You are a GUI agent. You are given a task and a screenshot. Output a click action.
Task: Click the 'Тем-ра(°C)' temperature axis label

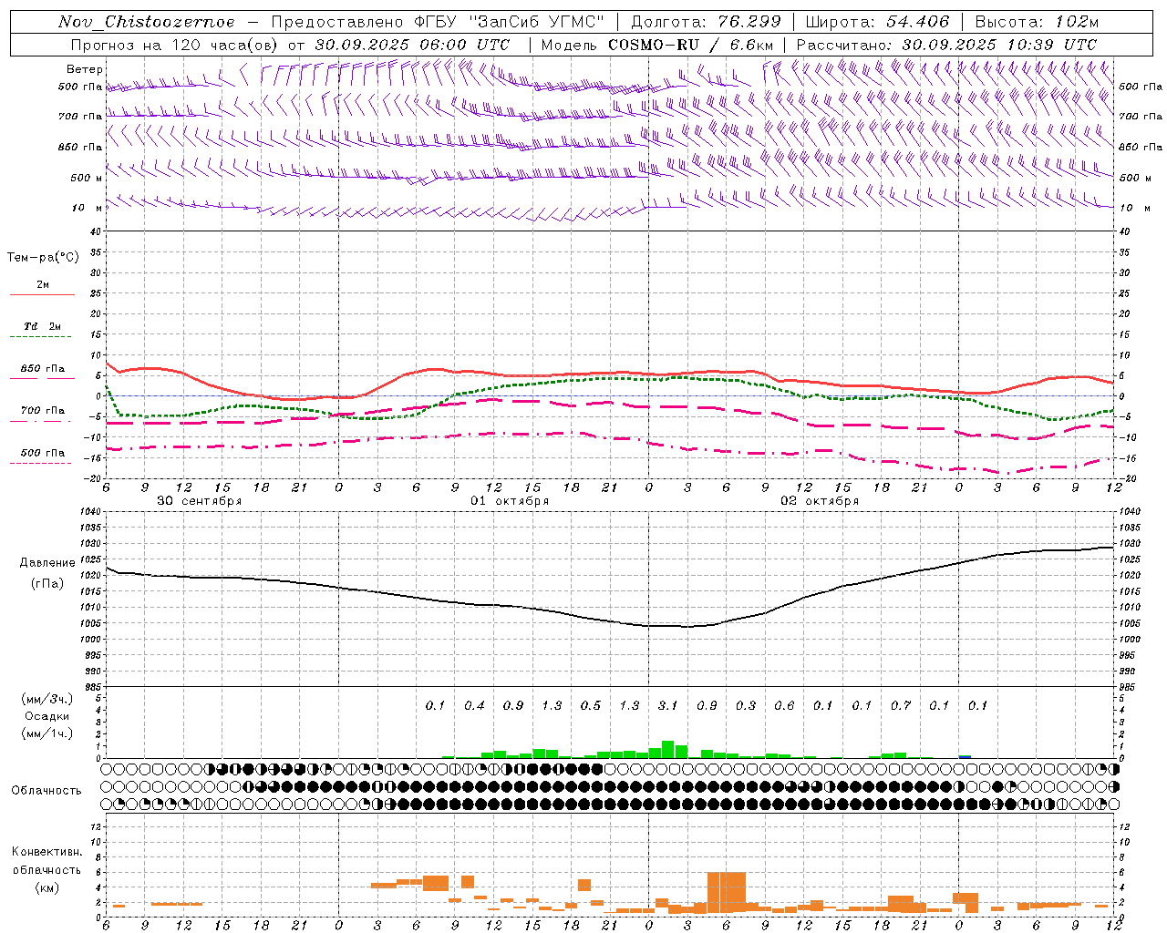click(x=43, y=258)
